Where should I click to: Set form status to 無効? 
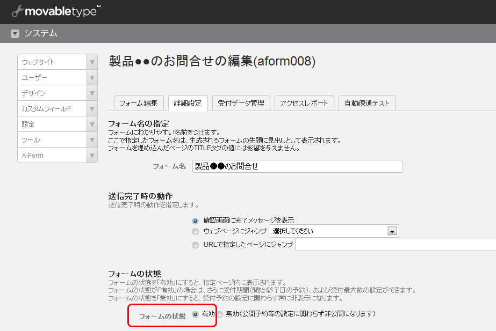pos(220,314)
